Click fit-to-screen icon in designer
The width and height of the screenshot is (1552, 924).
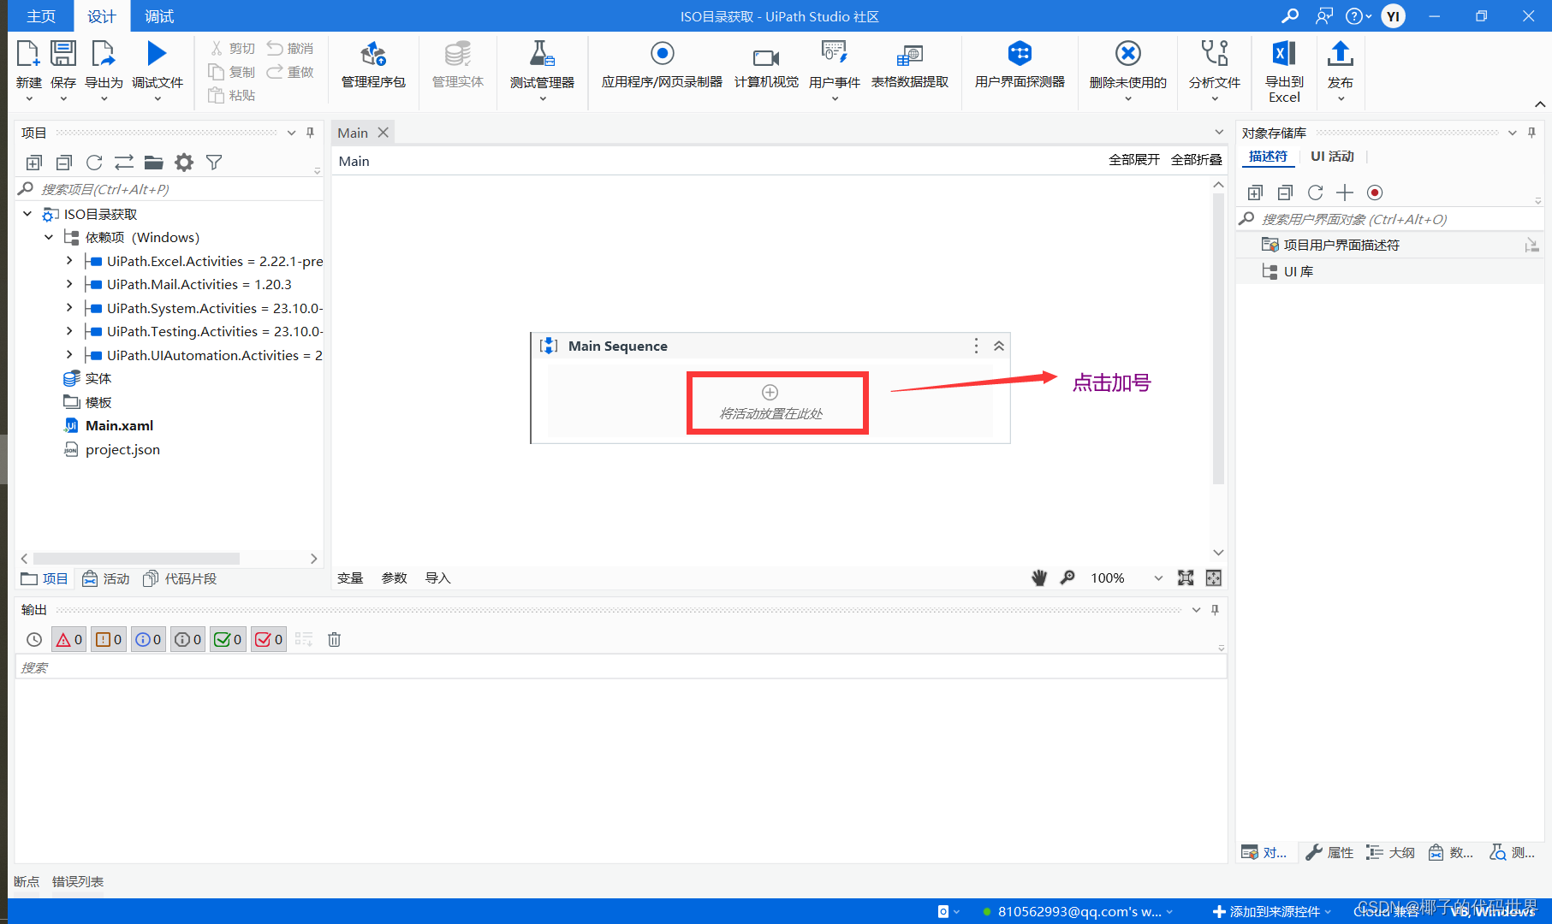coord(1186,577)
